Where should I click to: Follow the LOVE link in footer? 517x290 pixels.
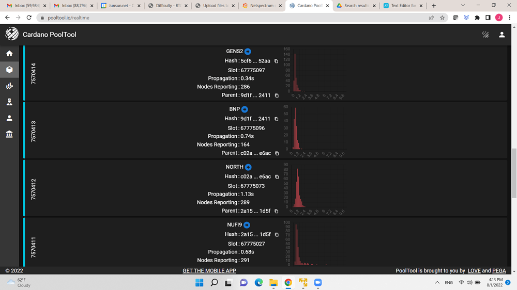(474, 270)
